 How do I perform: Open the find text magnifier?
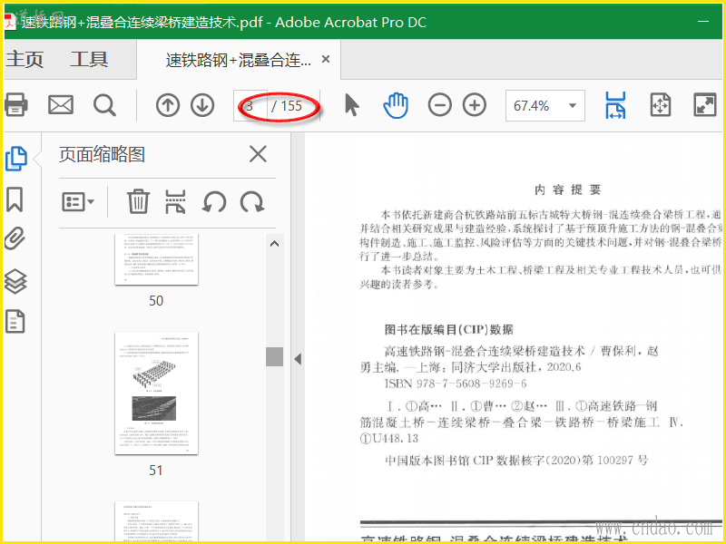[x=104, y=105]
